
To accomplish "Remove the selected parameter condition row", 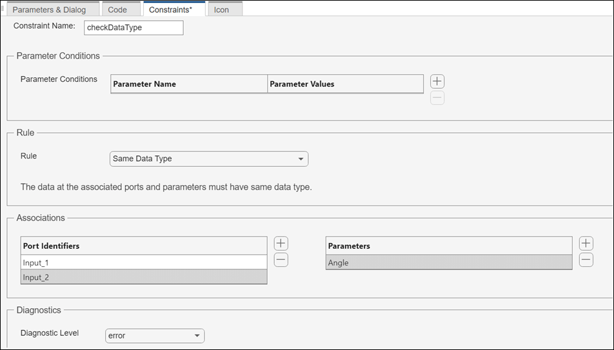I will coord(437,98).
